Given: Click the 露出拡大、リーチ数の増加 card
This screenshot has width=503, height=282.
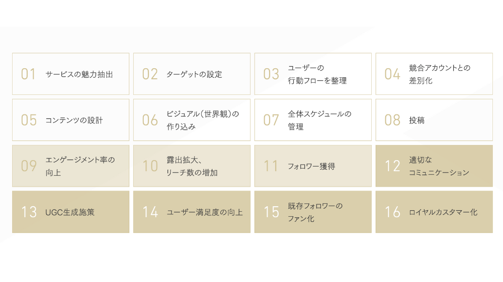Looking at the screenshot, I should [x=192, y=166].
